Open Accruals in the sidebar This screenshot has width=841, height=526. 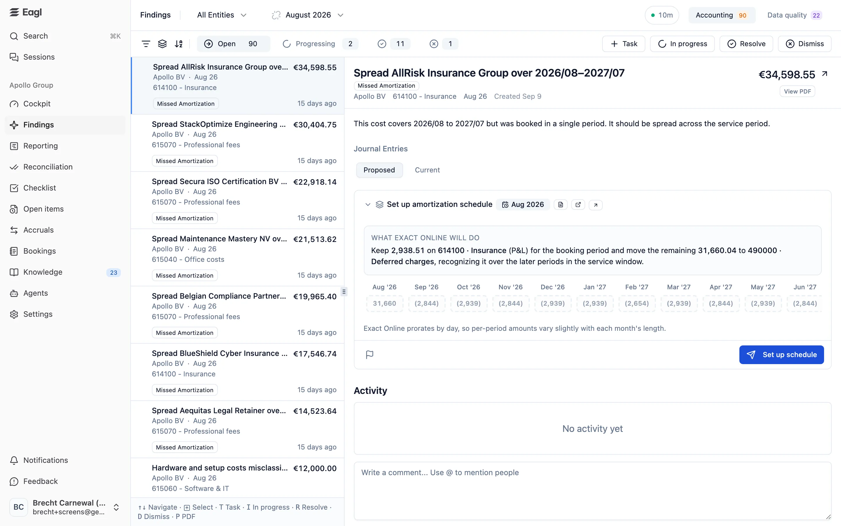(65, 230)
